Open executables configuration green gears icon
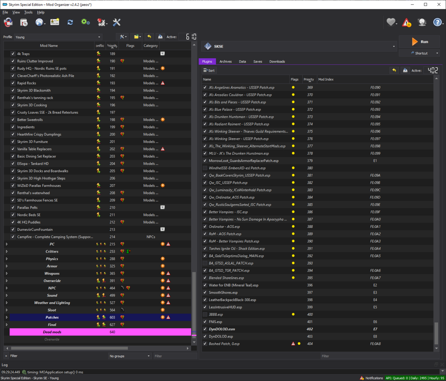 click(x=85, y=22)
